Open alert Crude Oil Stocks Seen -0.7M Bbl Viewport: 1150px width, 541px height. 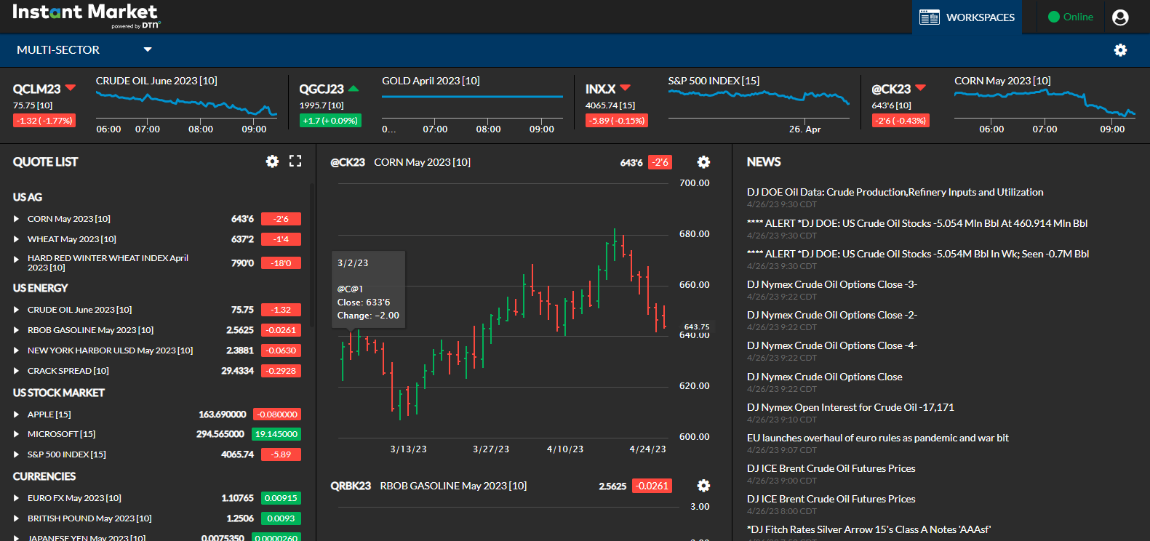tap(918, 254)
